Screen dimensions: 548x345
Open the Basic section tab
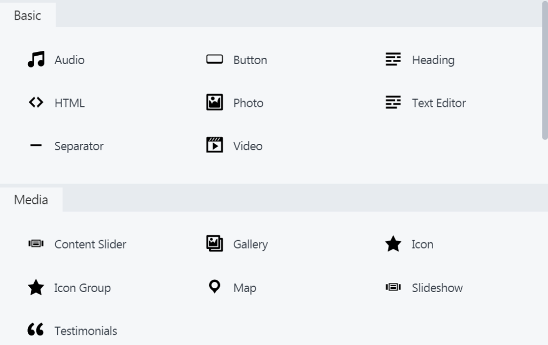click(x=28, y=15)
